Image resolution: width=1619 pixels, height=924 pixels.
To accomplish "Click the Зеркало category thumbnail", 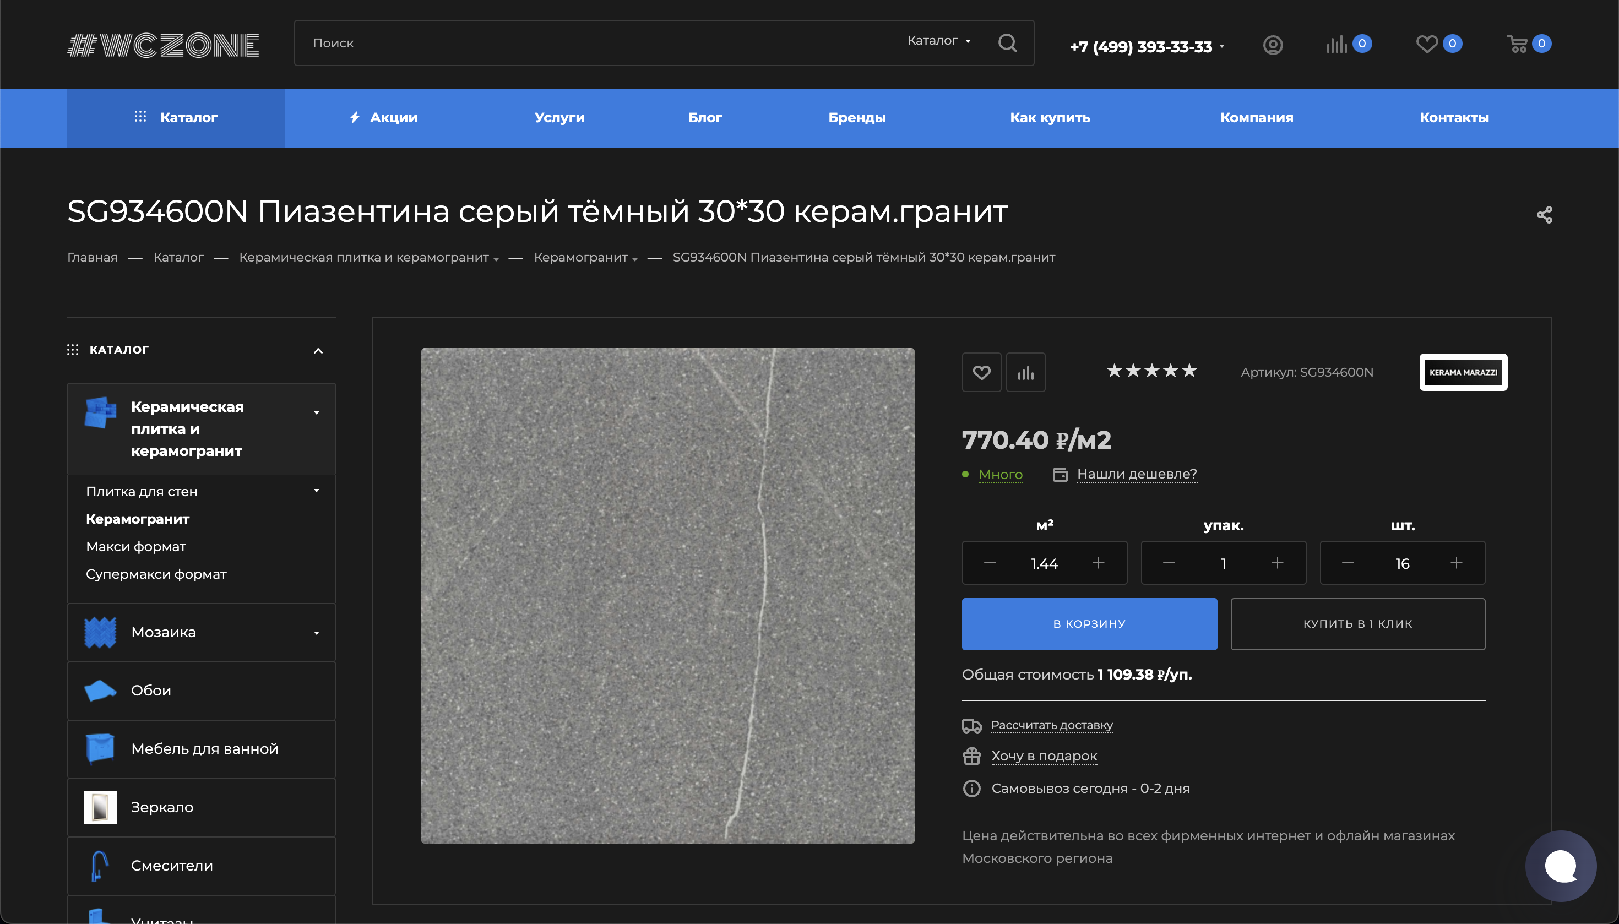I will coord(100,807).
